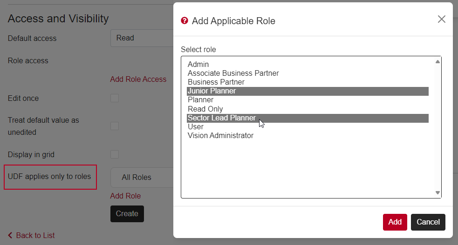458x245 pixels.
Task: Click the Back to List chevron icon
Action: point(10,235)
